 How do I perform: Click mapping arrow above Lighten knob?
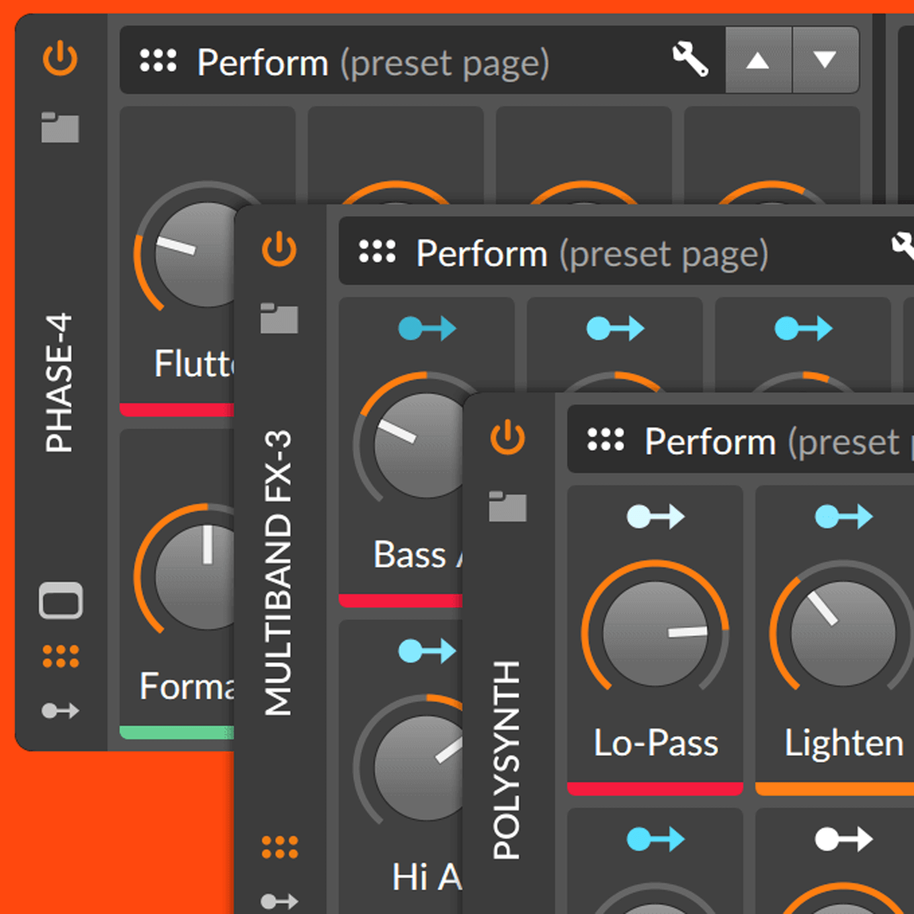(x=844, y=517)
